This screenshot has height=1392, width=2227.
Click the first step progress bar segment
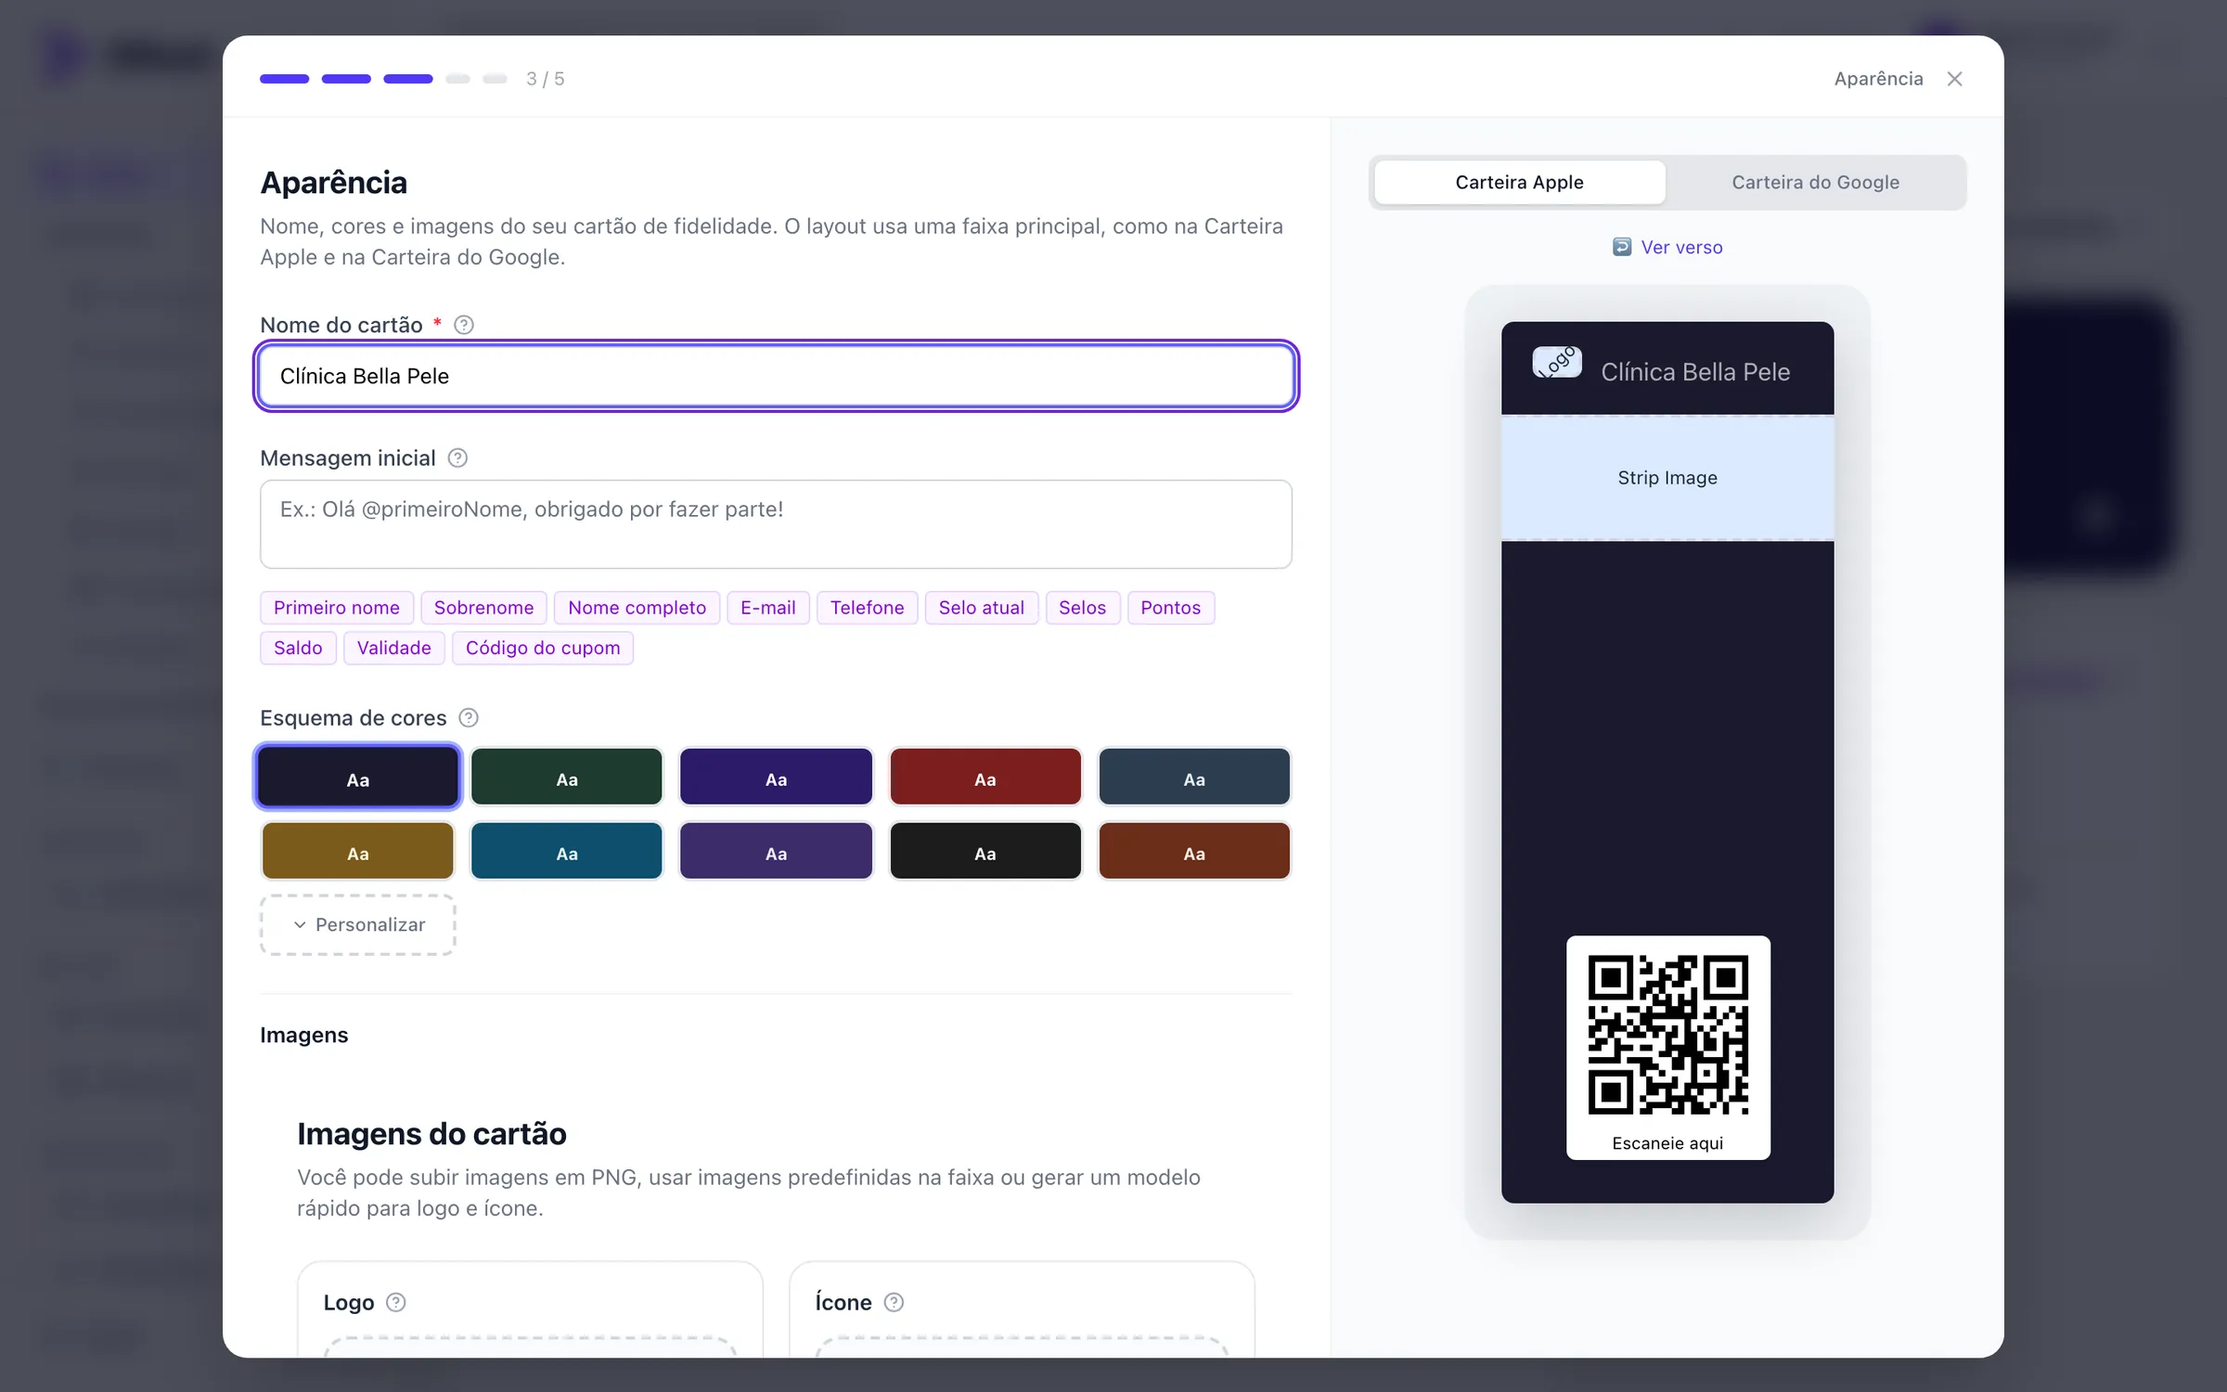tap(284, 79)
